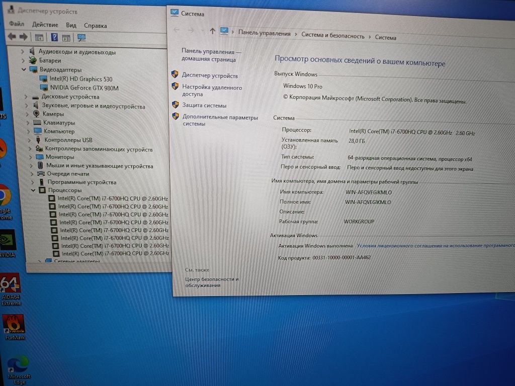This screenshot has width=515, height=386.
Task: Select the Компьютер category in device tree
Action: pos(59,131)
